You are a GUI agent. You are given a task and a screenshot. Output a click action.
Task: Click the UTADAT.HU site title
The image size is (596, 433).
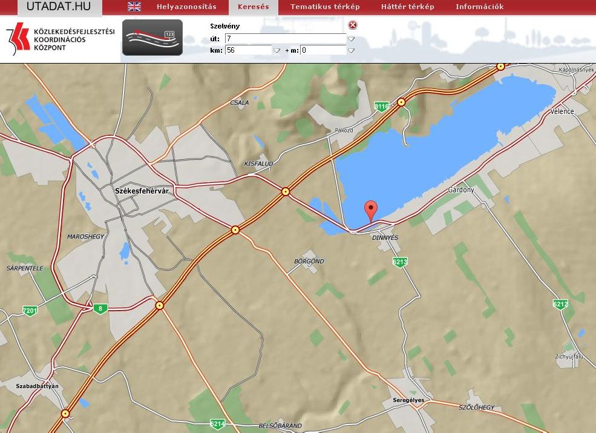coord(59,7)
